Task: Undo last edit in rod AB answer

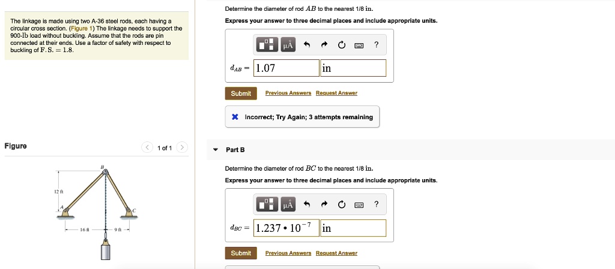Action: click(x=306, y=44)
